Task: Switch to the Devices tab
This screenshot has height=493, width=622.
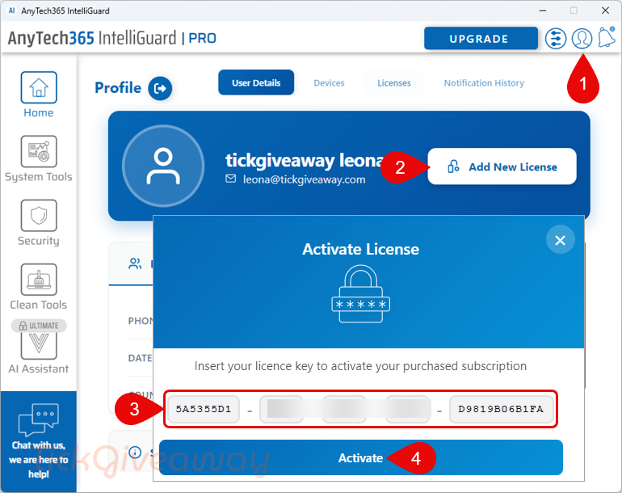Action: (x=329, y=83)
